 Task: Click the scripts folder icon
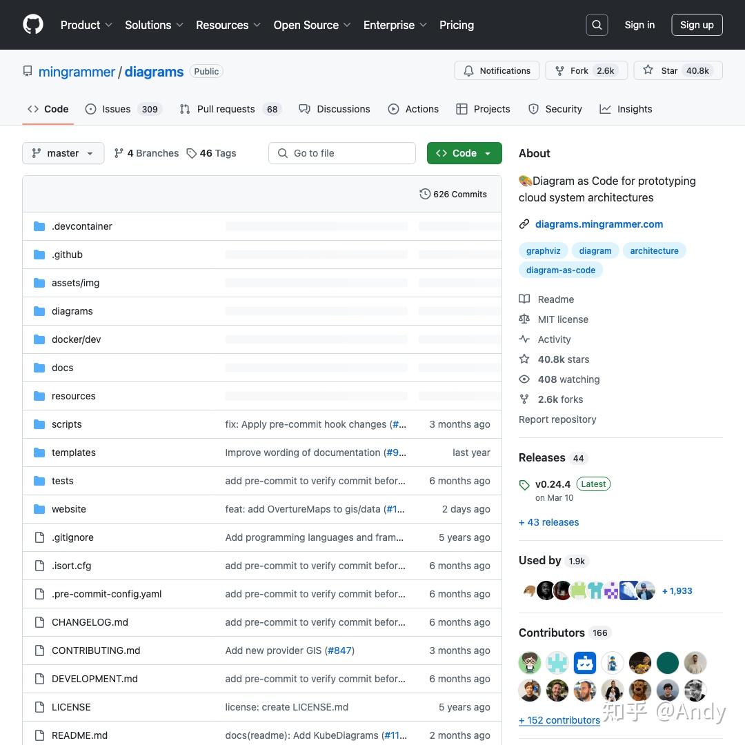[39, 424]
